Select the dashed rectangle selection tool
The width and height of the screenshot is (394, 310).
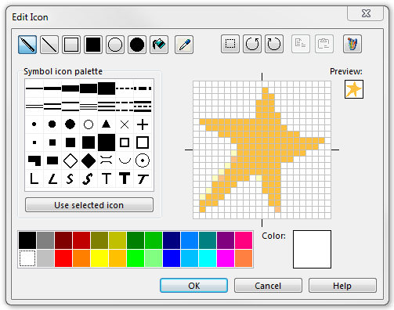tap(230, 44)
